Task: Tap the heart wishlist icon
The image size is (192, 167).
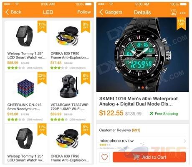Action: (104, 157)
